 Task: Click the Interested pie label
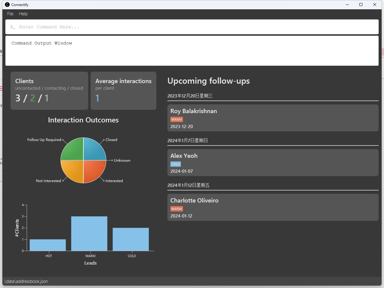click(x=114, y=181)
